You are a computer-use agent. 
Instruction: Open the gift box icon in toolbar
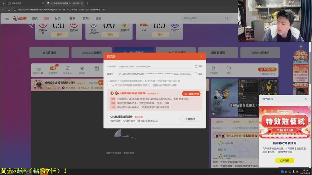(x=97, y=68)
